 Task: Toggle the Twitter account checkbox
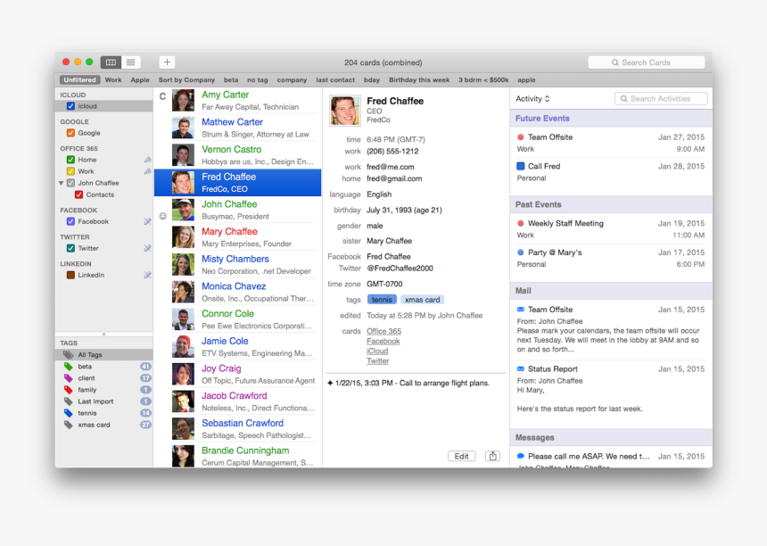point(70,249)
